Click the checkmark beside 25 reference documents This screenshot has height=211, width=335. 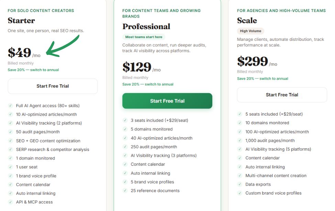tap(125, 191)
